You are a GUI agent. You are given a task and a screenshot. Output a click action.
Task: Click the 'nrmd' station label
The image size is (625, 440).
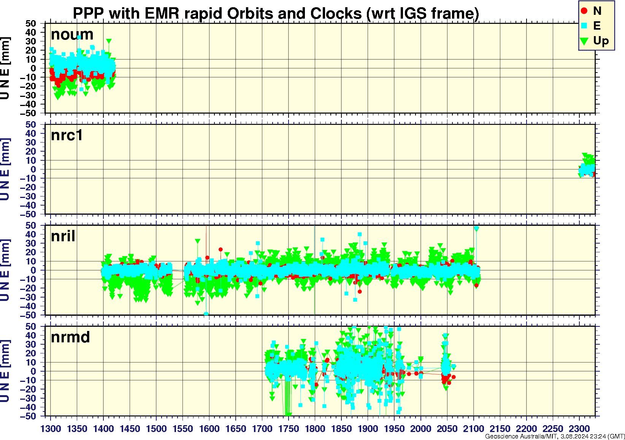(70, 337)
